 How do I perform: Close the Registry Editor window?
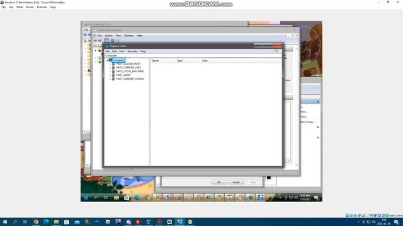pos(277,46)
